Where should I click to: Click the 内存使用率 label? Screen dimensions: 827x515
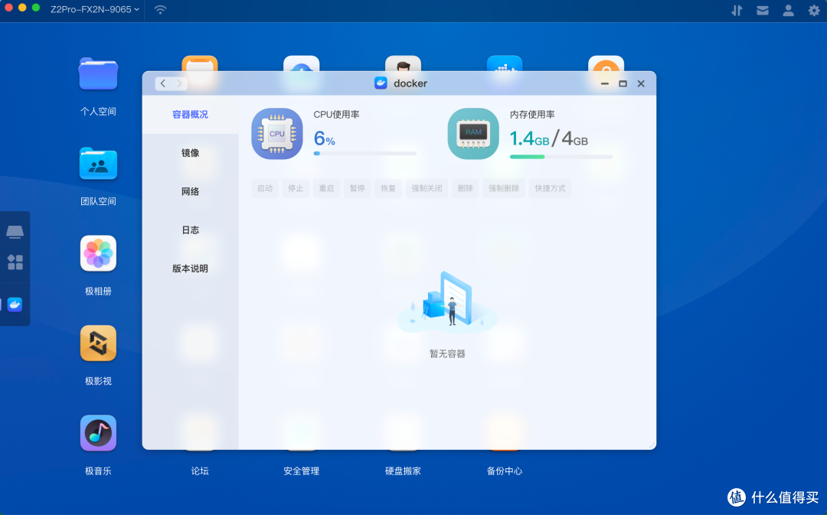click(532, 114)
